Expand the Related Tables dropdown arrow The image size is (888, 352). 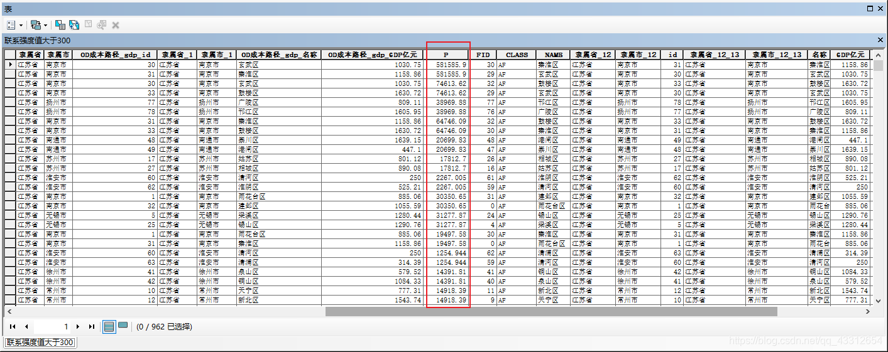(45, 25)
